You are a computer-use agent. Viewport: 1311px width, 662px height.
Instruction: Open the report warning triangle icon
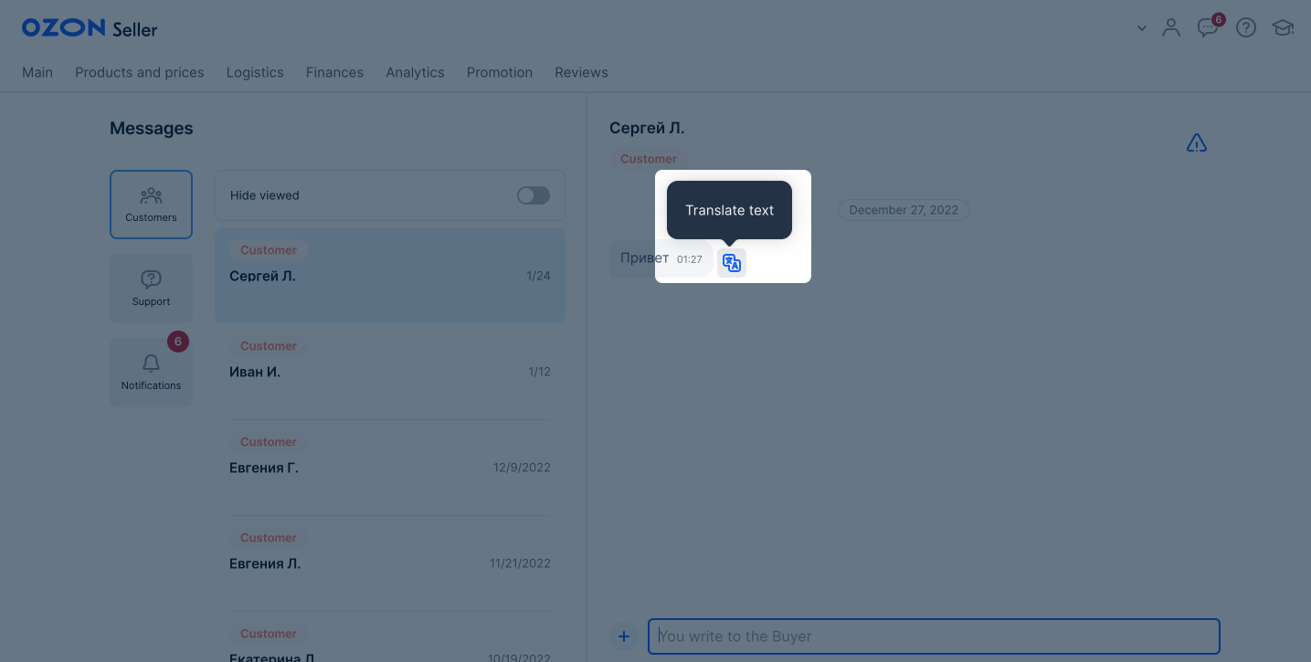pyautogui.click(x=1197, y=143)
